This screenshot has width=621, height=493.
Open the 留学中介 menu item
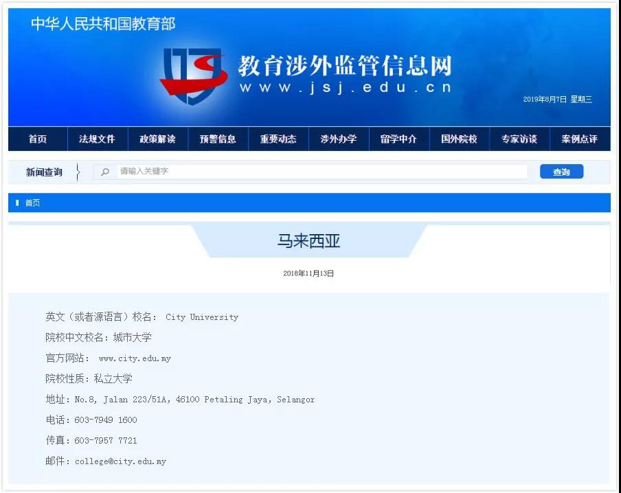point(399,139)
